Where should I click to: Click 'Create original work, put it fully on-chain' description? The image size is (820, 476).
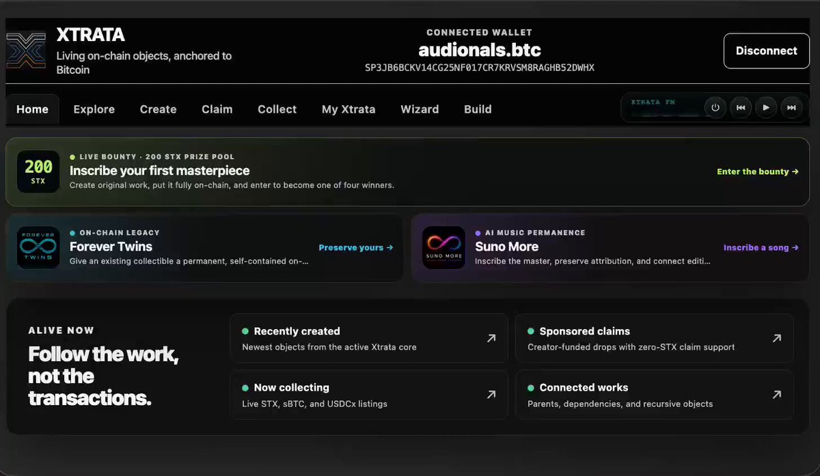[x=232, y=185]
